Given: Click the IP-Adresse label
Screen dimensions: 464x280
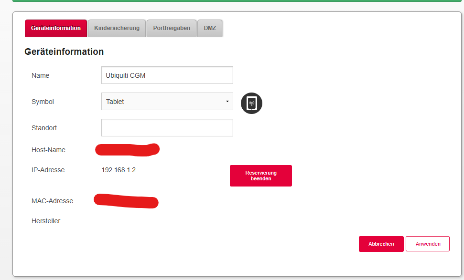Looking at the screenshot, I should tap(48, 170).
